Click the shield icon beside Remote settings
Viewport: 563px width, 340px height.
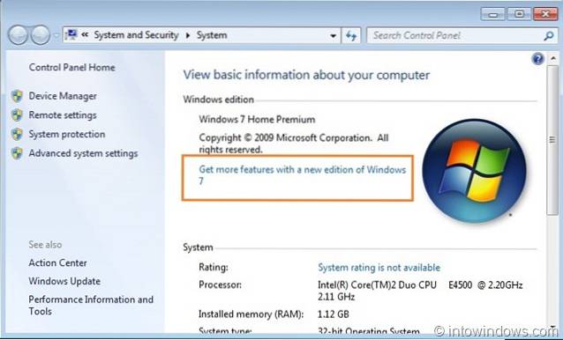(17, 115)
